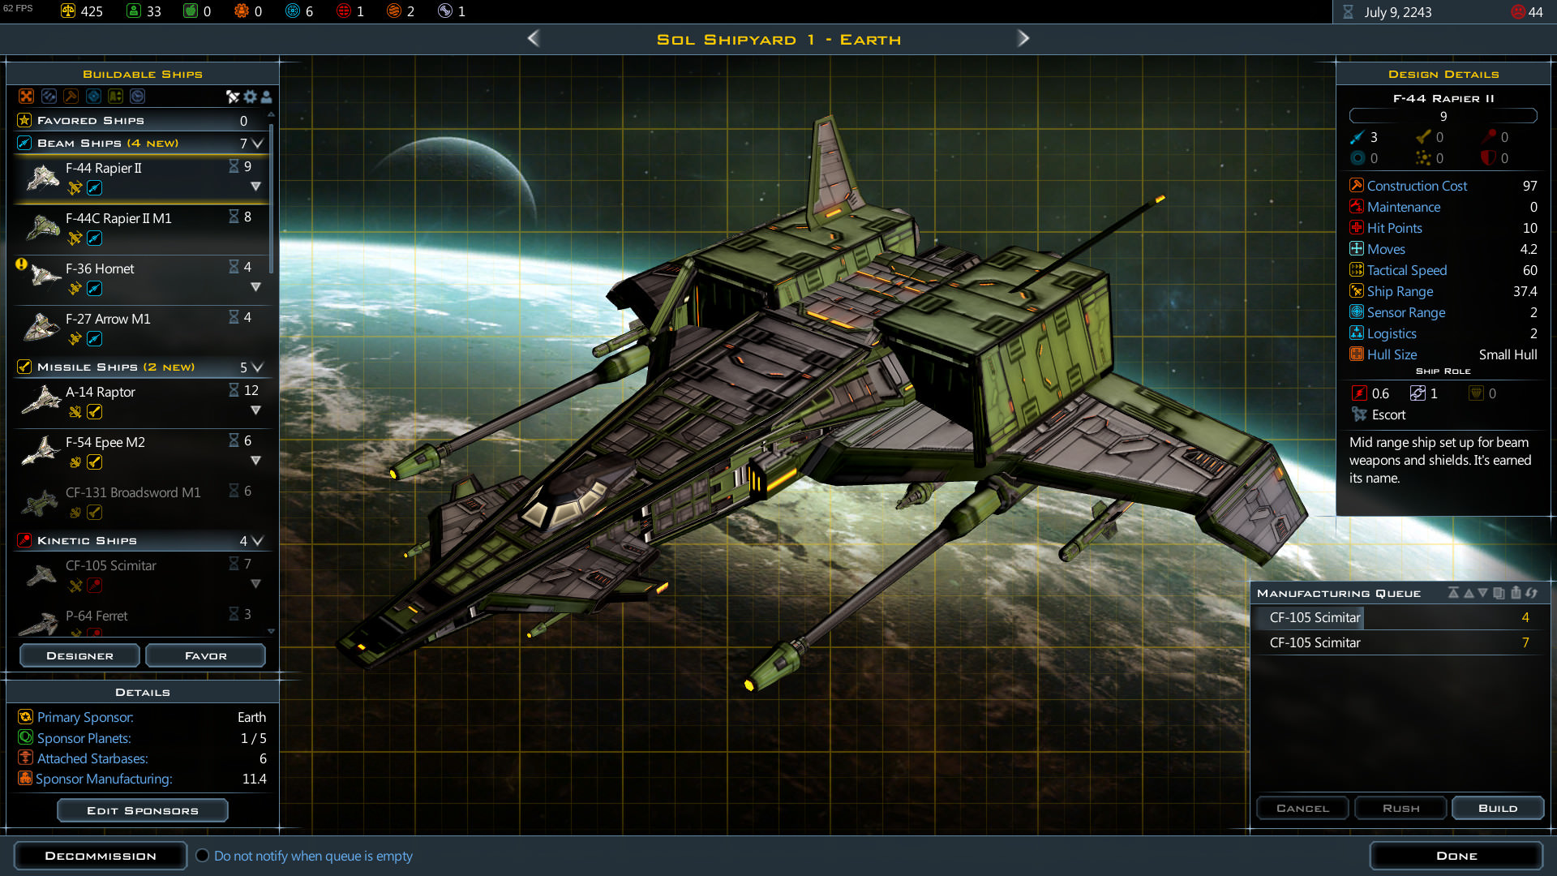Expand the A-14 Raptor dropdown arrow
The width and height of the screenshot is (1557, 876).
(x=255, y=410)
